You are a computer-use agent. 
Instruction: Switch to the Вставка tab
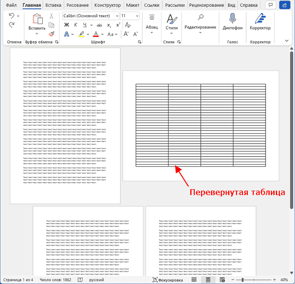tap(53, 5)
